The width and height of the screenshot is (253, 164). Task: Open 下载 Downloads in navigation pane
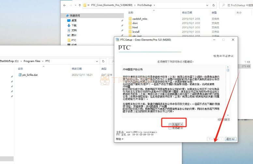pyautogui.click(x=74, y=25)
